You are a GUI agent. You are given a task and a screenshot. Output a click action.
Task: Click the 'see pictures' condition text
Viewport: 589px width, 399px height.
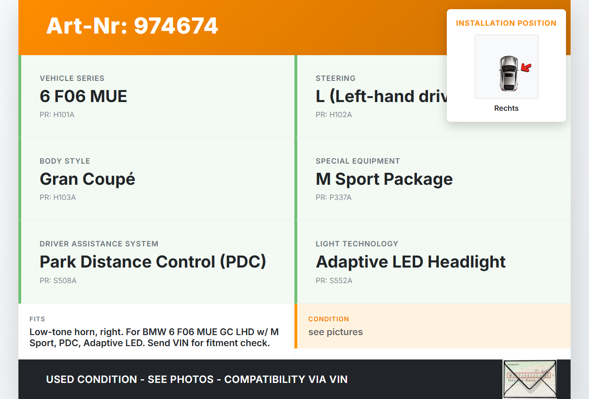[x=335, y=332]
